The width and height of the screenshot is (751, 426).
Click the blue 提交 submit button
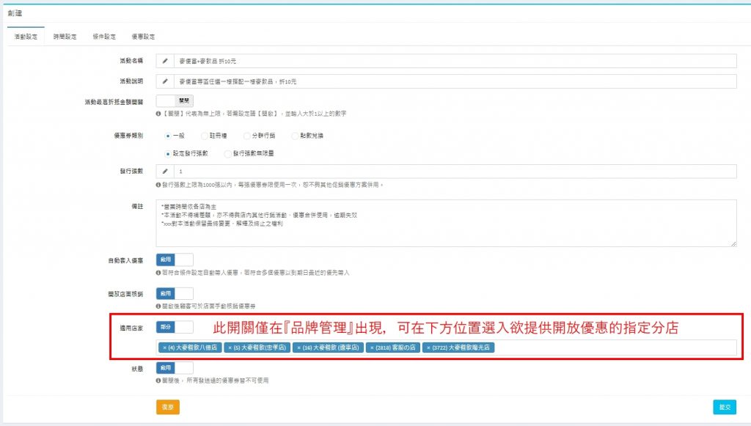click(x=724, y=407)
